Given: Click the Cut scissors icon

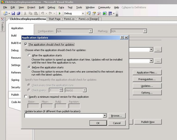Looking at the screenshot, I should coord(25,14).
